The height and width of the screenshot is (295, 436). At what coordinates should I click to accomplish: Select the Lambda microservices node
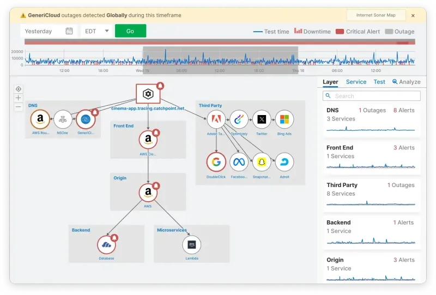click(x=191, y=245)
